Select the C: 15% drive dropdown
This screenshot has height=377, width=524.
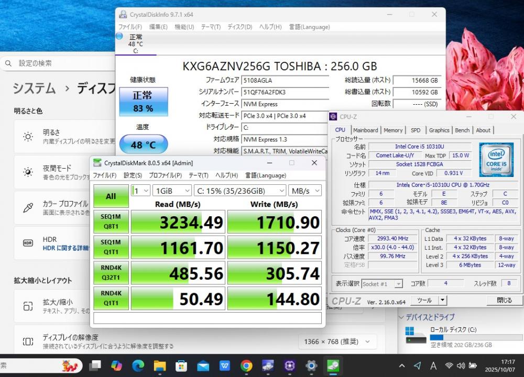tap(240, 191)
